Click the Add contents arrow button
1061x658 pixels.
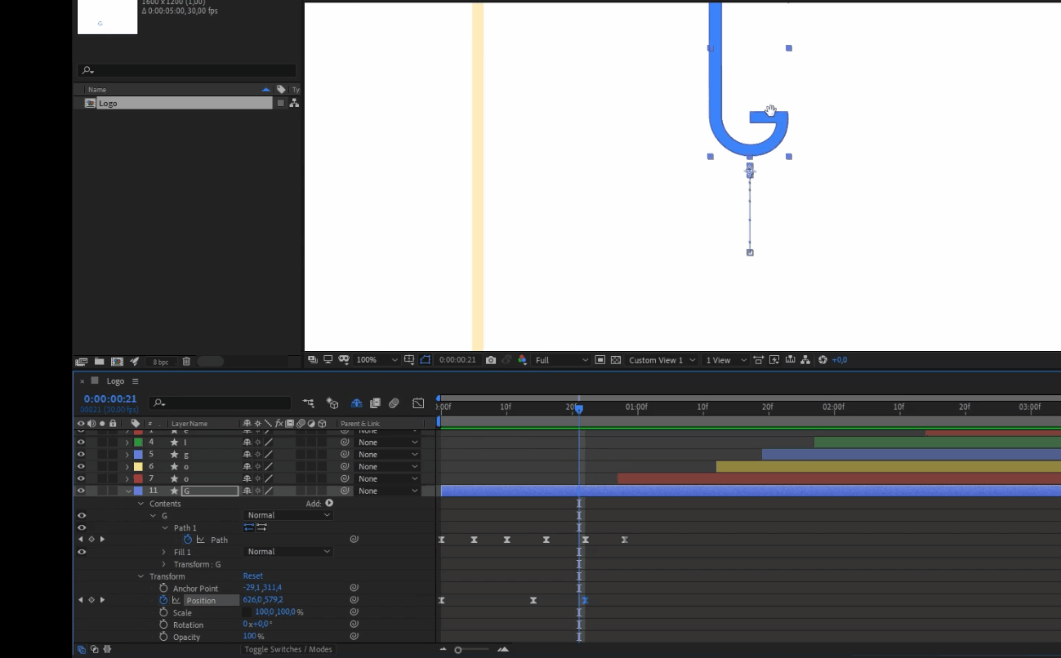pyautogui.click(x=329, y=504)
